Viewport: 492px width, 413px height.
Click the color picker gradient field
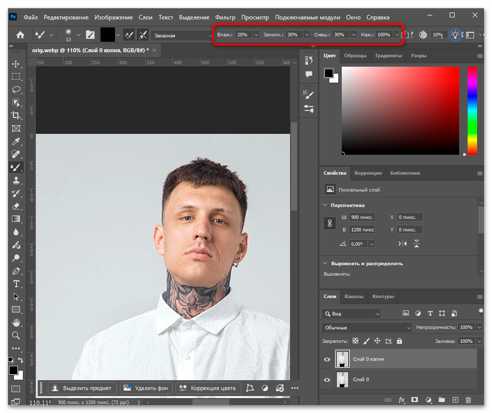[400, 110]
